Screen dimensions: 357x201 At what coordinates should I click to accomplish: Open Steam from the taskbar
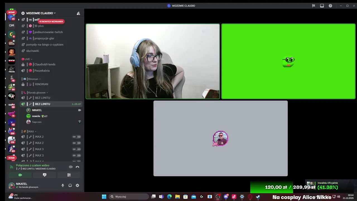[258, 197]
